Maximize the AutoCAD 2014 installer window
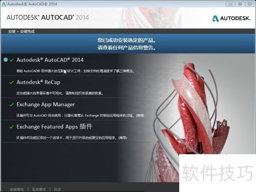This screenshot has height=192, width=256. [240, 4]
